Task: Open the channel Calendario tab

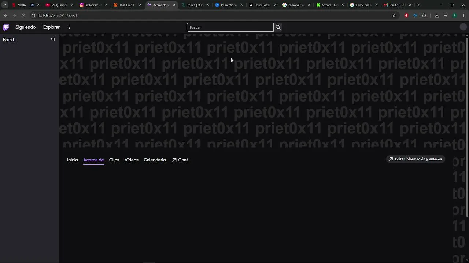Action: click(x=155, y=160)
